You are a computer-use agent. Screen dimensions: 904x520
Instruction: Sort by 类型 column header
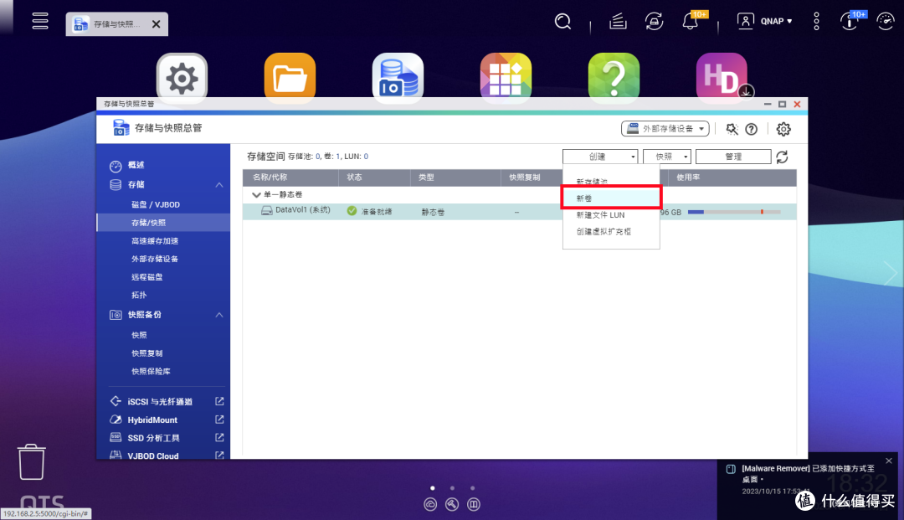(456, 178)
